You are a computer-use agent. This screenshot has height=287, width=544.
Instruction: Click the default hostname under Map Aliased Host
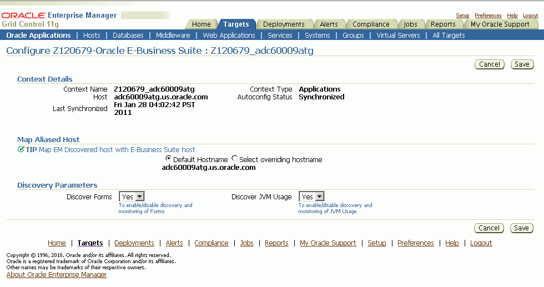click(209, 167)
